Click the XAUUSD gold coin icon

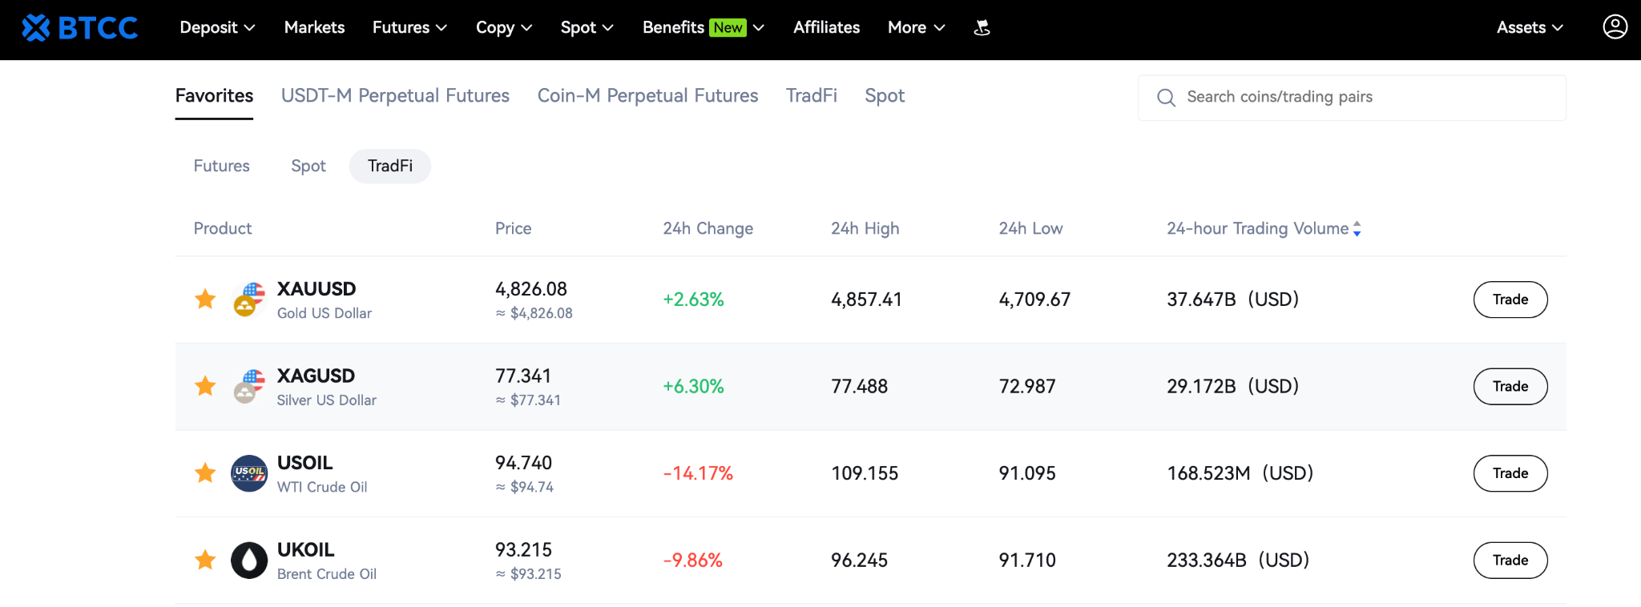coord(248,299)
